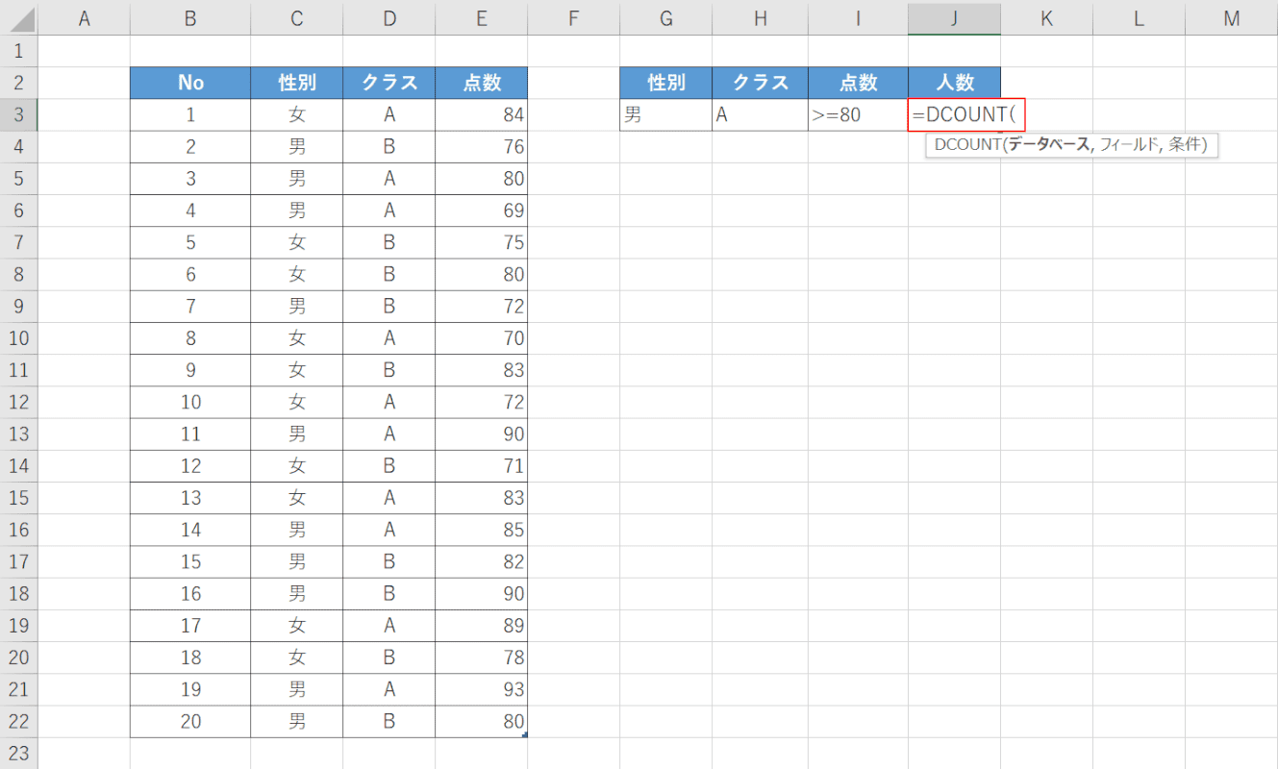Viewport: 1278px width, 769px height.
Task: Select column C header
Action: pos(297,17)
